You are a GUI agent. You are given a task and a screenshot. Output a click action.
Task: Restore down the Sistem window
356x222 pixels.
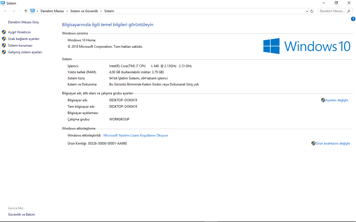(x=336, y=3)
